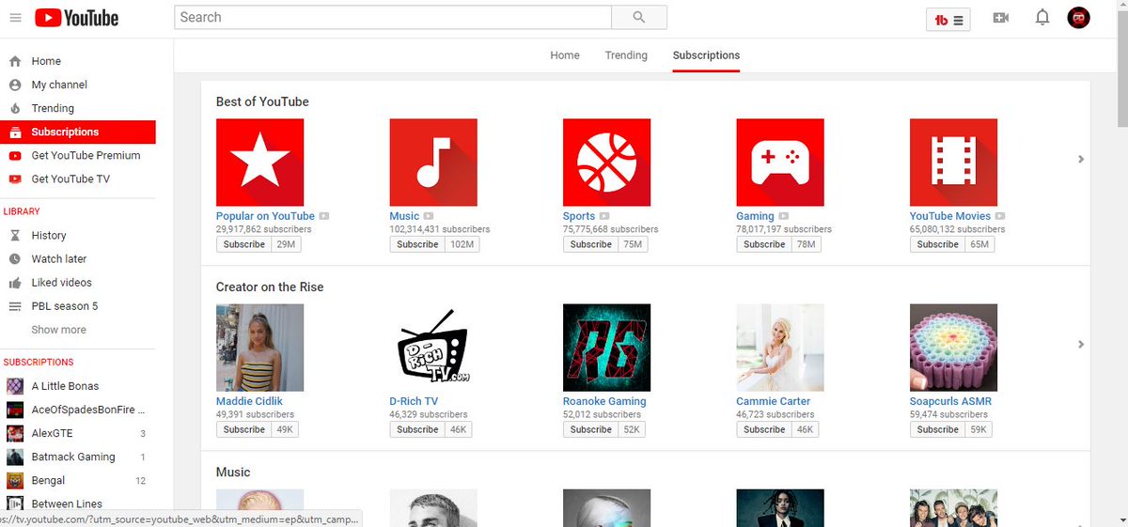Screen dimensions: 1128x527
Task: Subscribe to D-Rich TV
Action: (418, 429)
